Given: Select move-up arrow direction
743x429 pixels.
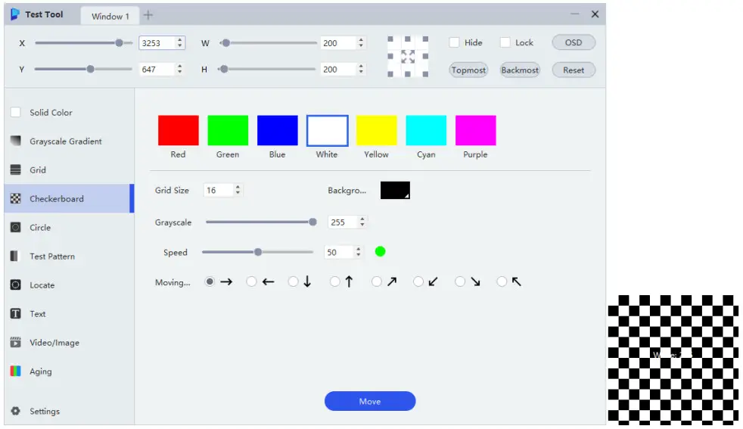Looking at the screenshot, I should 334,281.
